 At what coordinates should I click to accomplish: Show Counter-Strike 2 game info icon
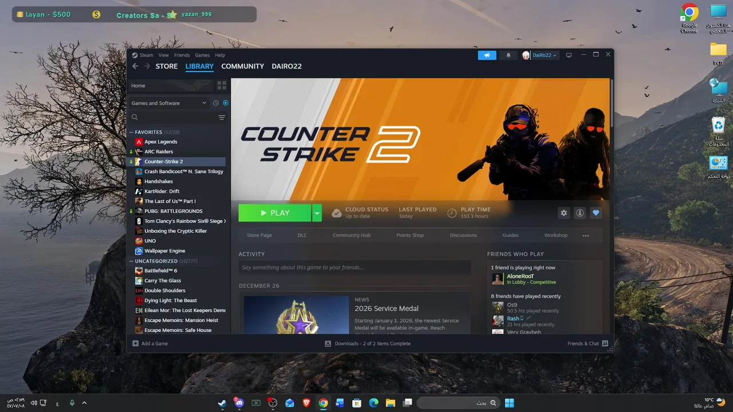click(x=580, y=213)
